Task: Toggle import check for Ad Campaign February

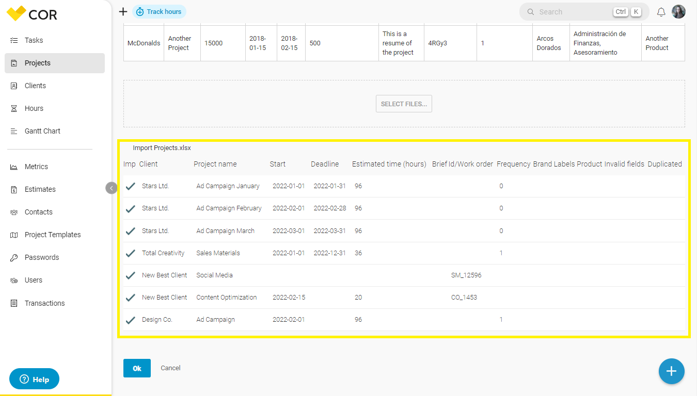Action: point(130,208)
